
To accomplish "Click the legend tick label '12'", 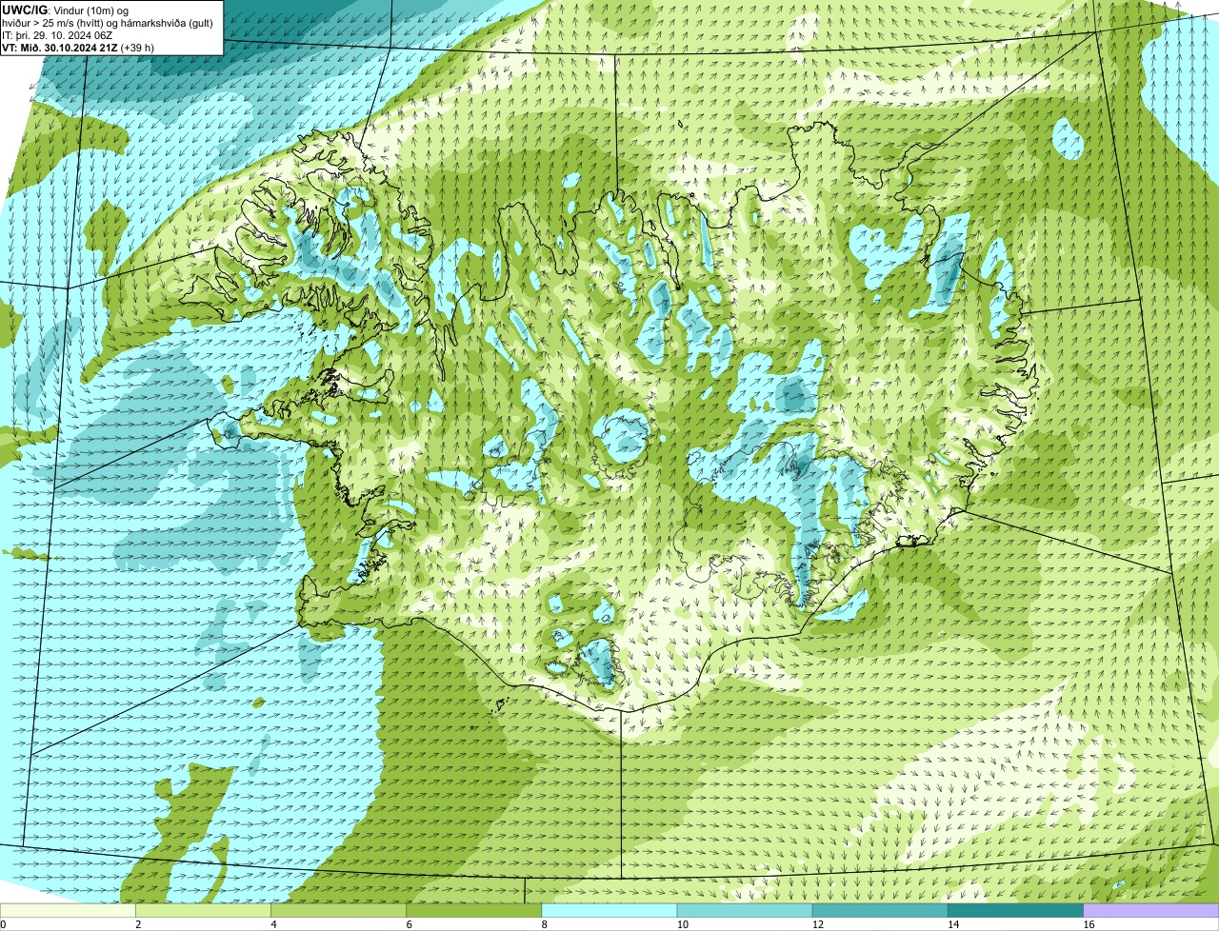I will click(x=818, y=924).
